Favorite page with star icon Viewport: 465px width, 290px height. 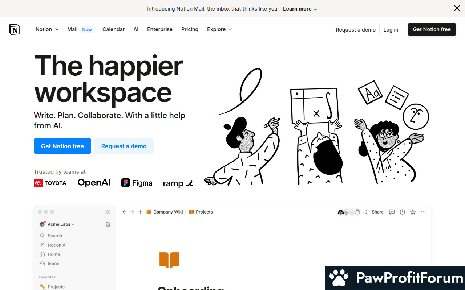pyautogui.click(x=413, y=212)
